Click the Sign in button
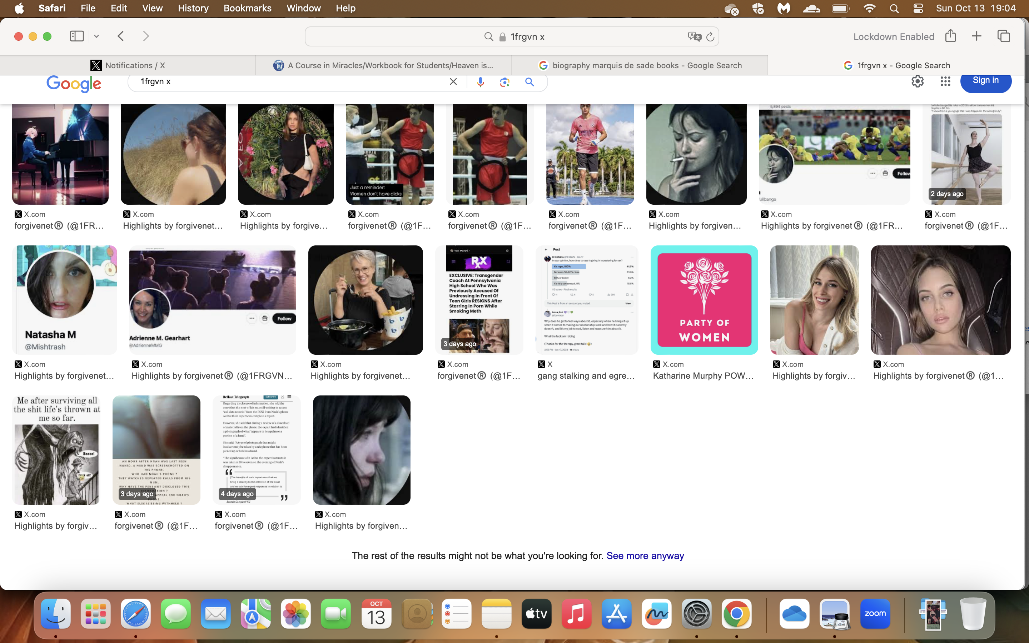1029x643 pixels. (x=986, y=80)
